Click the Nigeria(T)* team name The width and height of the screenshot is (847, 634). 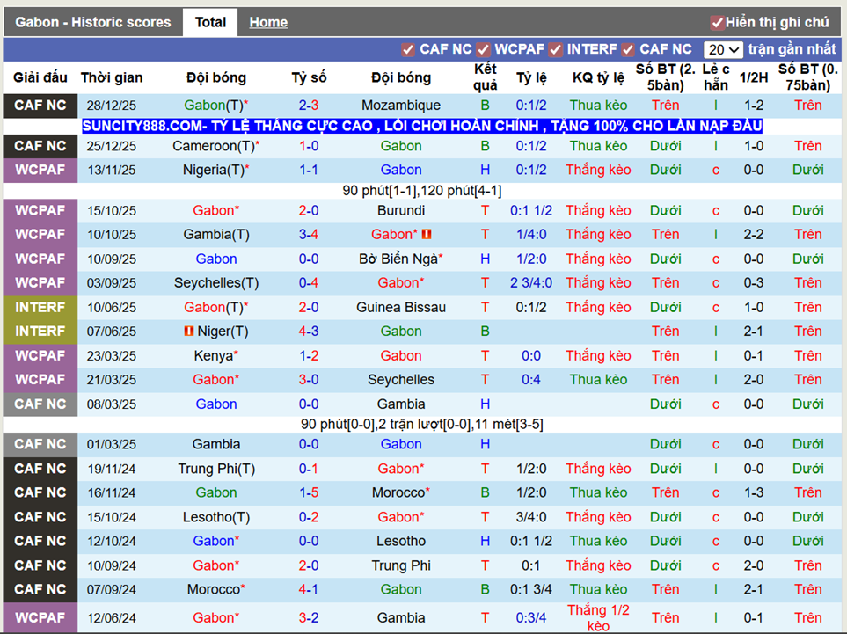point(216,170)
